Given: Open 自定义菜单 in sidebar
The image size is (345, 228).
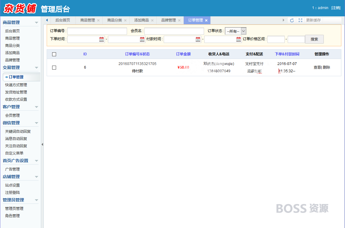Looking at the screenshot, I should pyautogui.click(x=14, y=153).
